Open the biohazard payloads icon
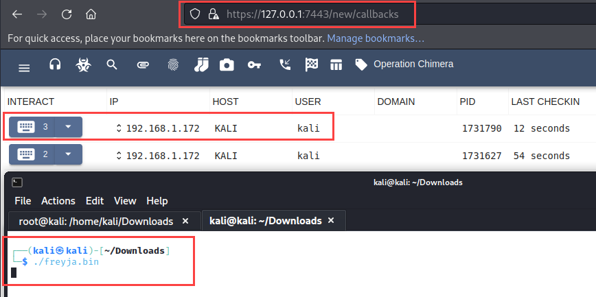This screenshot has width=596, height=297. tap(83, 65)
